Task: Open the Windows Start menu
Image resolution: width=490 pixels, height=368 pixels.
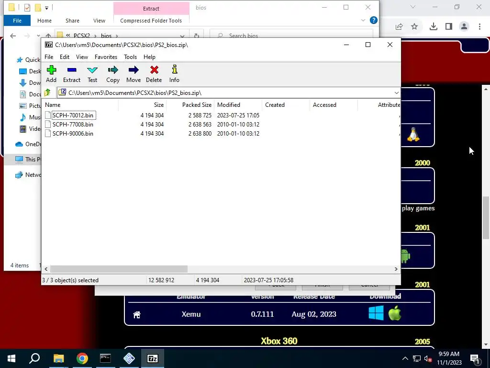Action: click(11, 358)
